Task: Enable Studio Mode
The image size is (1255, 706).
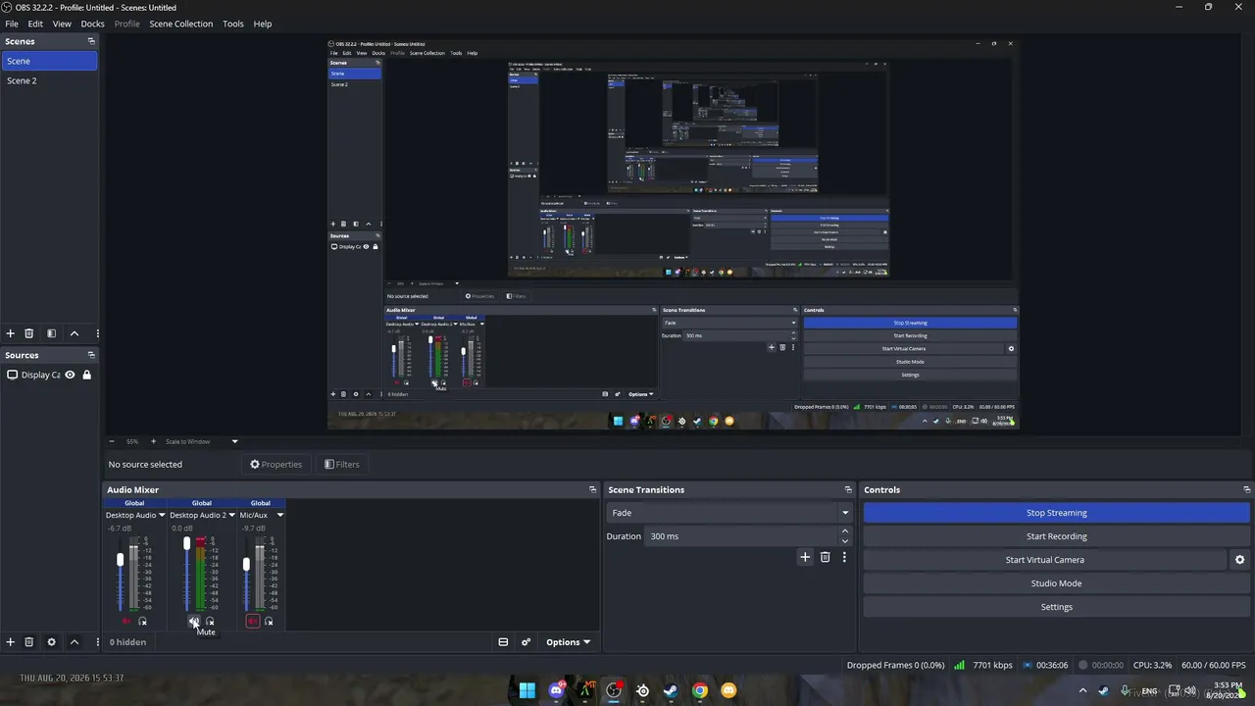Action: tap(1057, 583)
